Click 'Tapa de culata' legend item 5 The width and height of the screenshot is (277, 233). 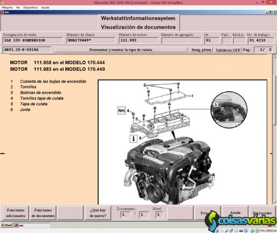click(x=34, y=104)
